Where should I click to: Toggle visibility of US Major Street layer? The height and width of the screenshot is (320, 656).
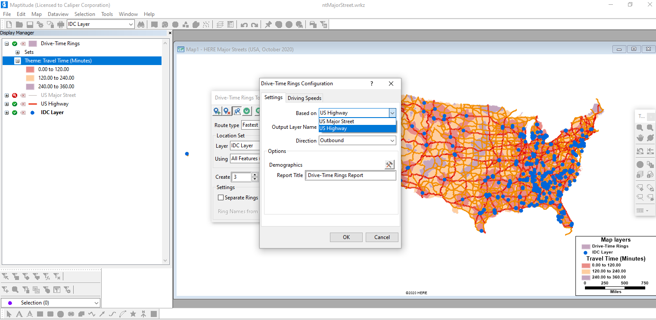point(15,95)
